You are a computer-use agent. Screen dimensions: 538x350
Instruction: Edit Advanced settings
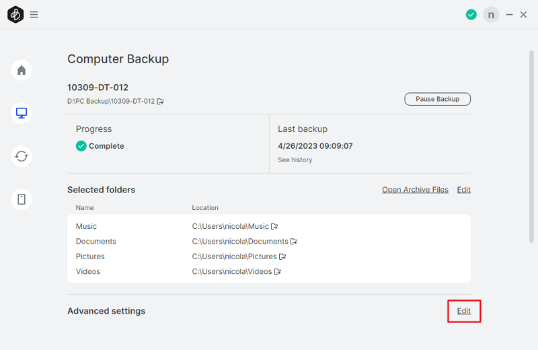point(463,311)
